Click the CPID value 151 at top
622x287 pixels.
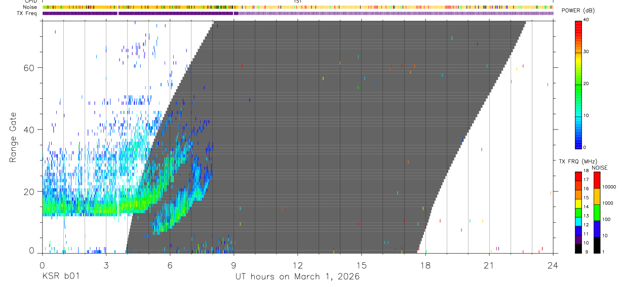click(x=298, y=2)
